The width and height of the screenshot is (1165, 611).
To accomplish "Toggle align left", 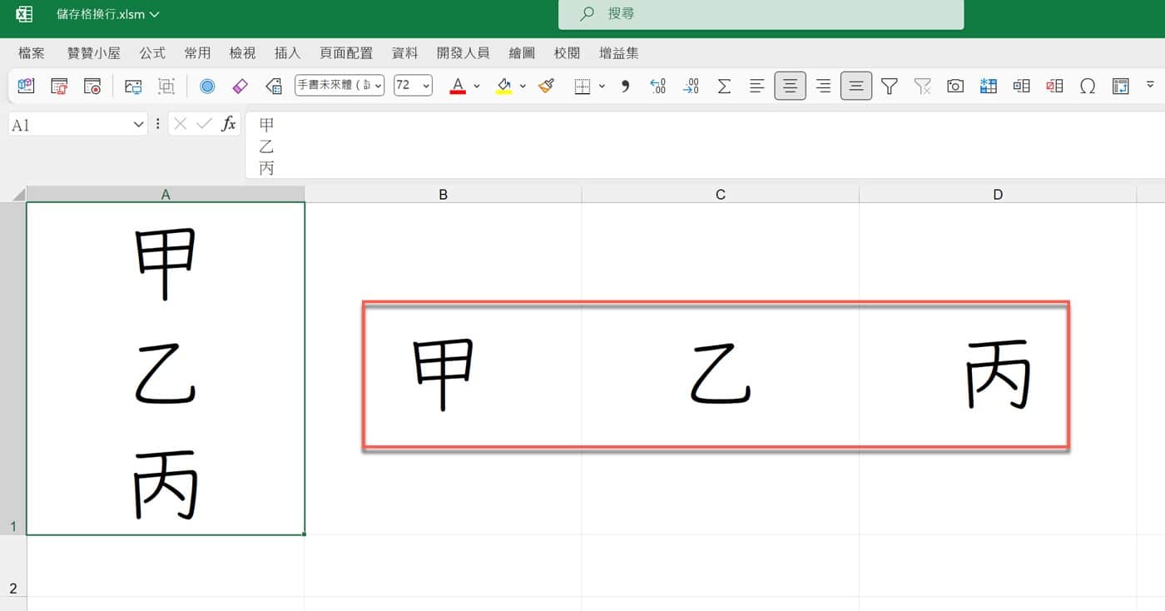I will [756, 86].
